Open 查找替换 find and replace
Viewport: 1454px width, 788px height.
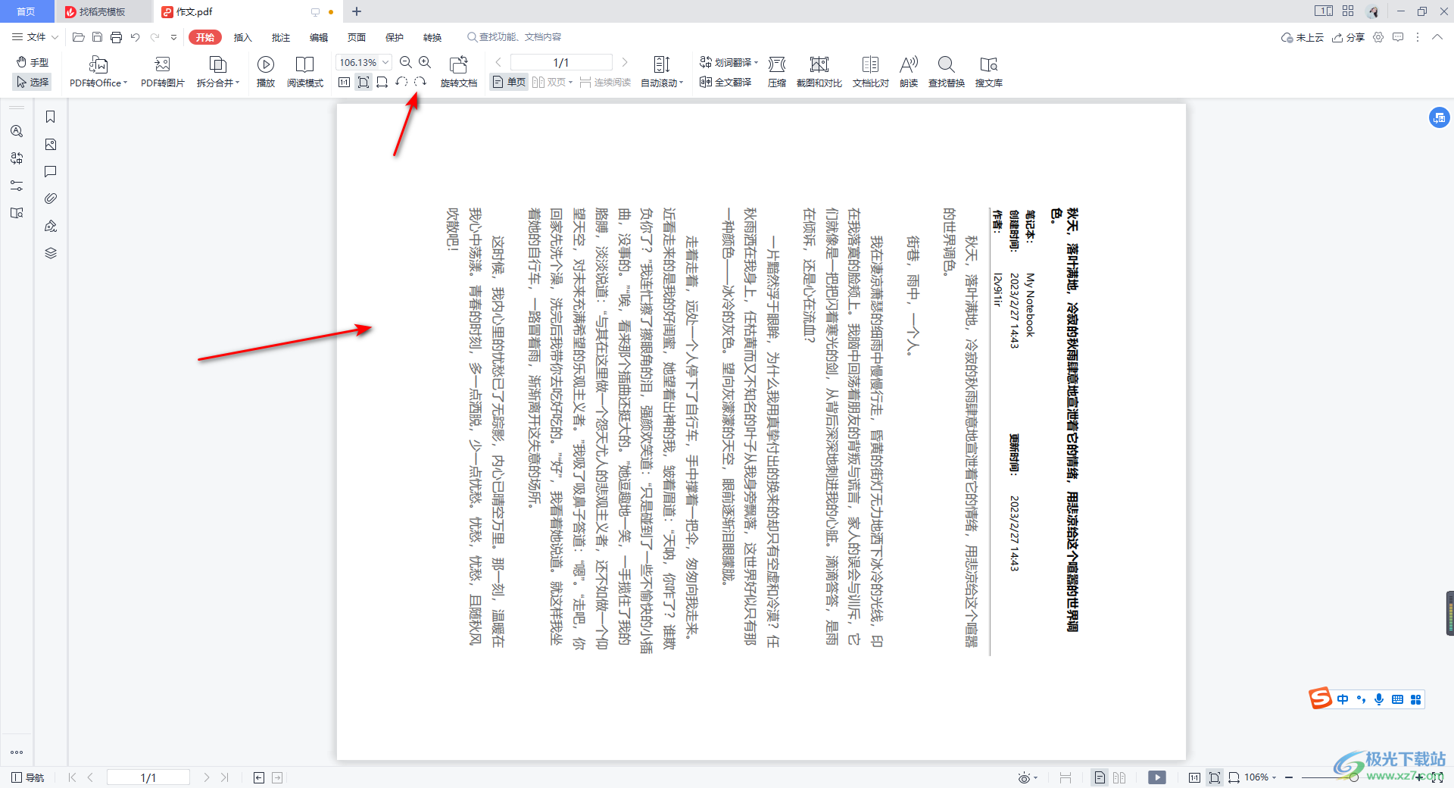point(947,72)
